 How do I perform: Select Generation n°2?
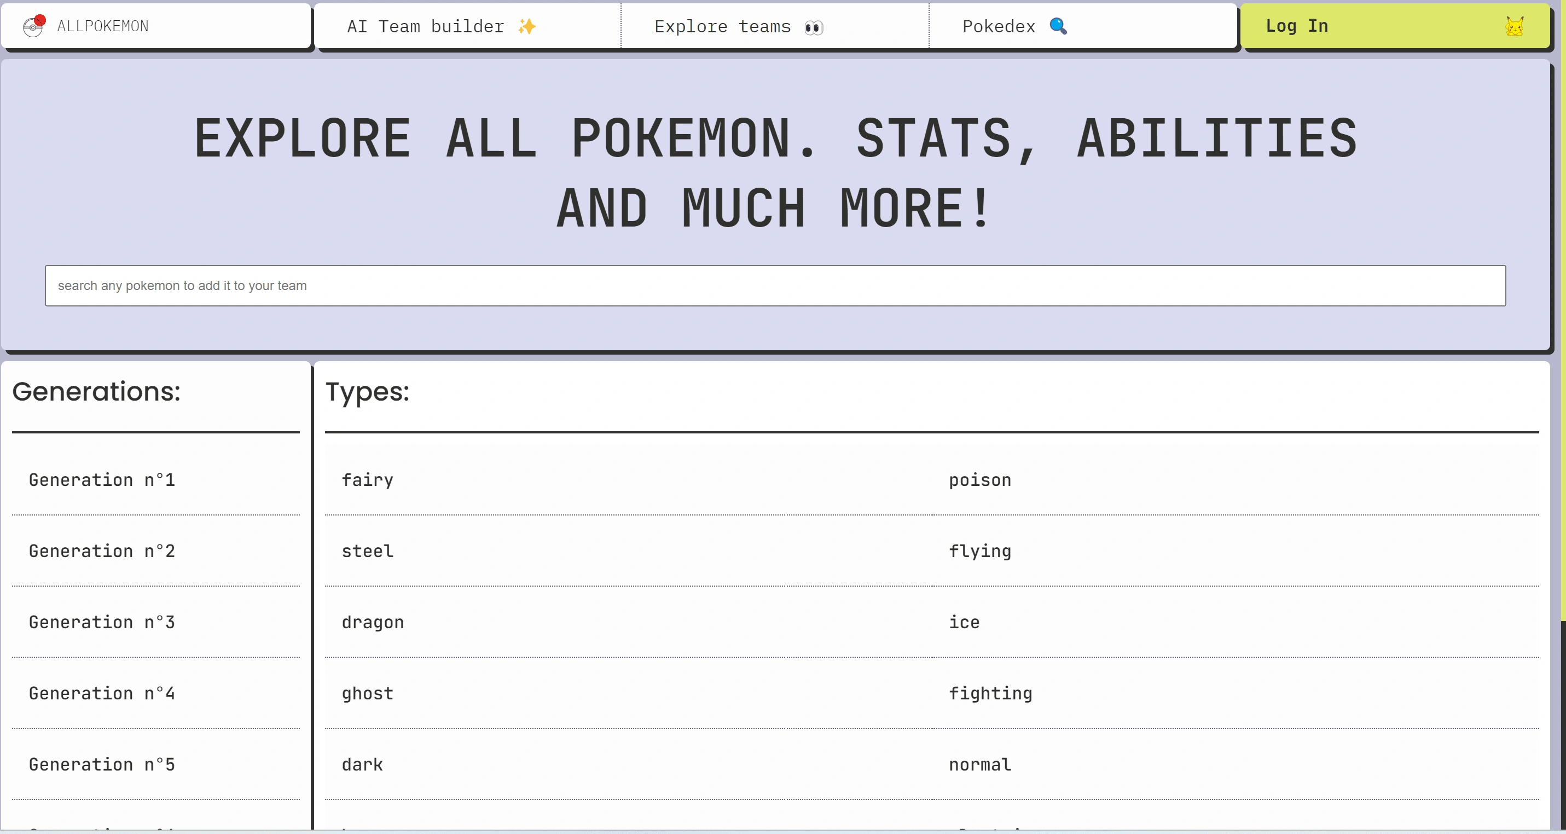(x=155, y=551)
